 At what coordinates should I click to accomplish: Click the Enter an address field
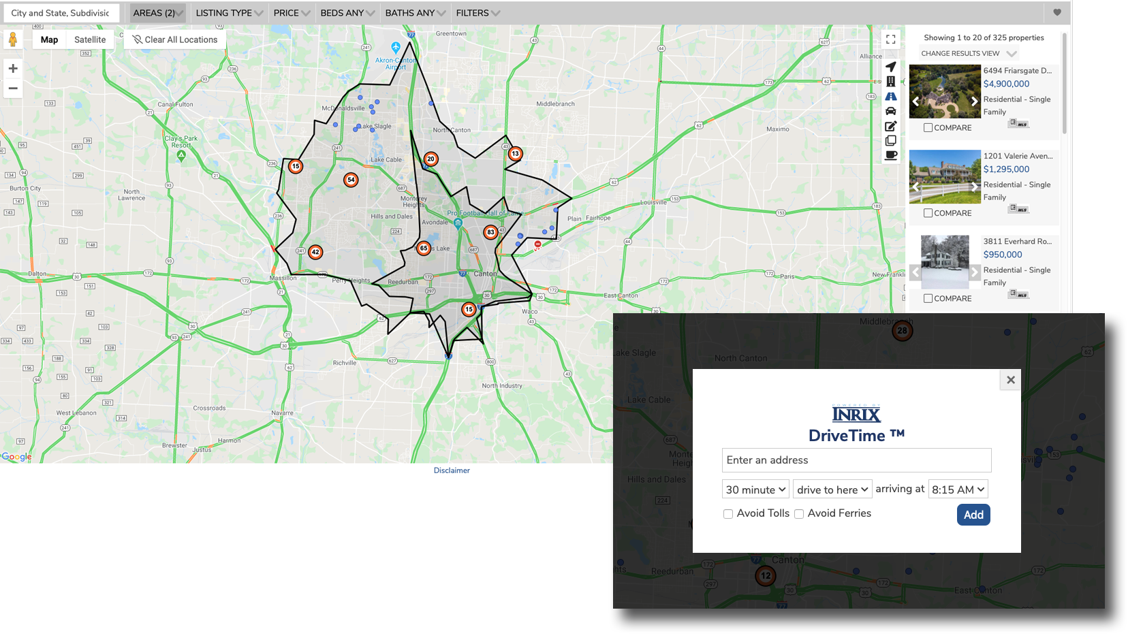[856, 460]
